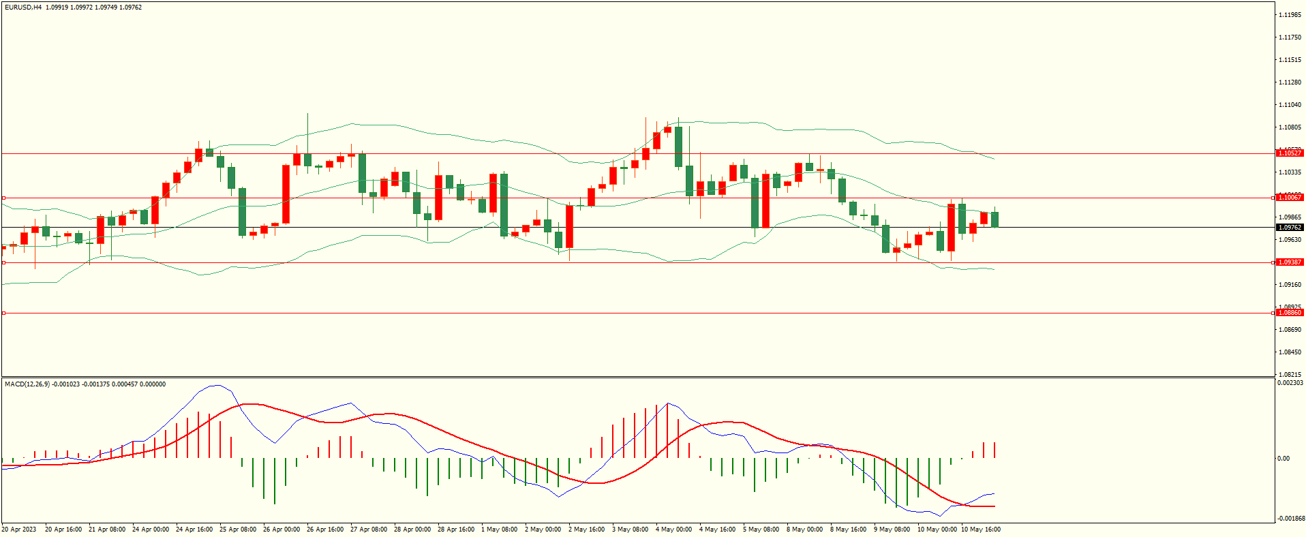Select the 4 May 00:00 time label
1306x537 pixels.
click(673, 530)
